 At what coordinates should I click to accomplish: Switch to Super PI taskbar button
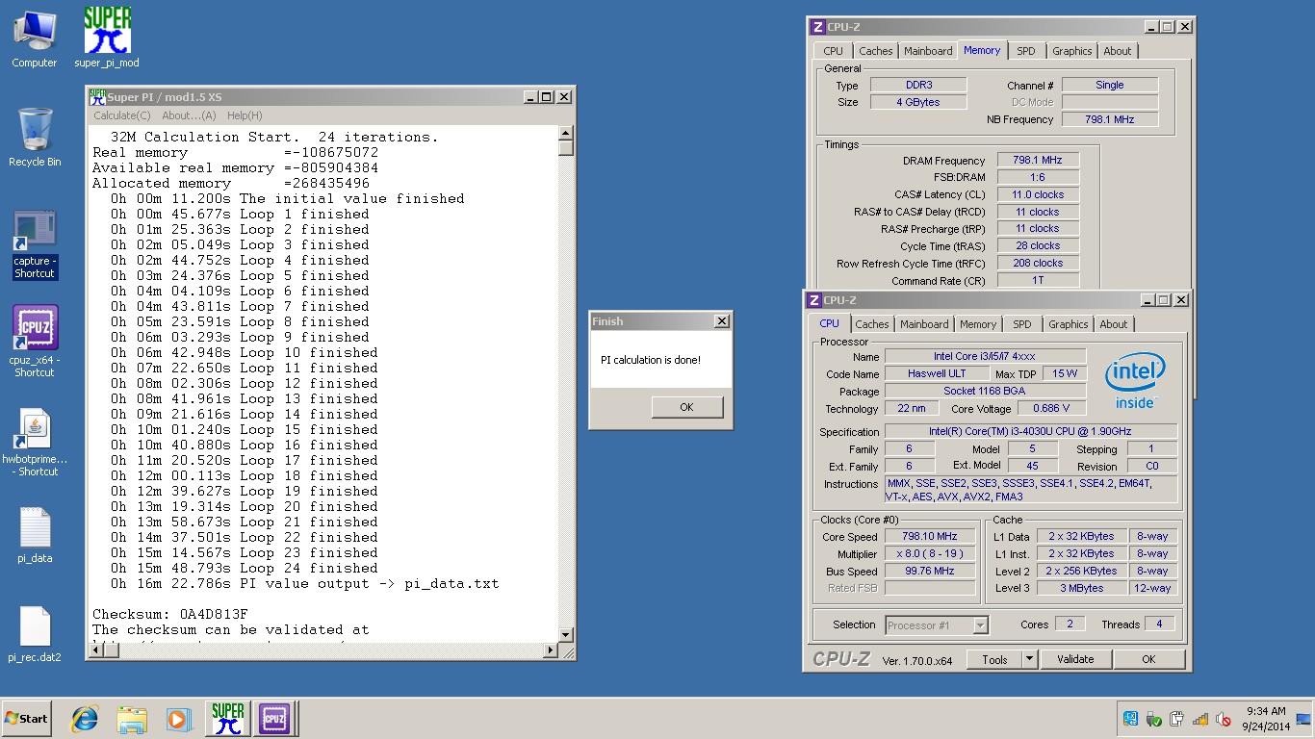click(x=228, y=719)
